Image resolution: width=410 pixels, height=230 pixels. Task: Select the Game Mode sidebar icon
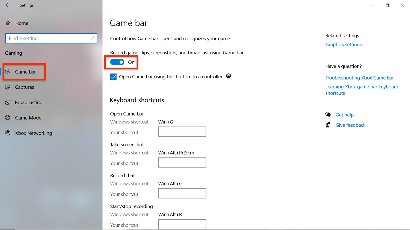tap(8, 118)
